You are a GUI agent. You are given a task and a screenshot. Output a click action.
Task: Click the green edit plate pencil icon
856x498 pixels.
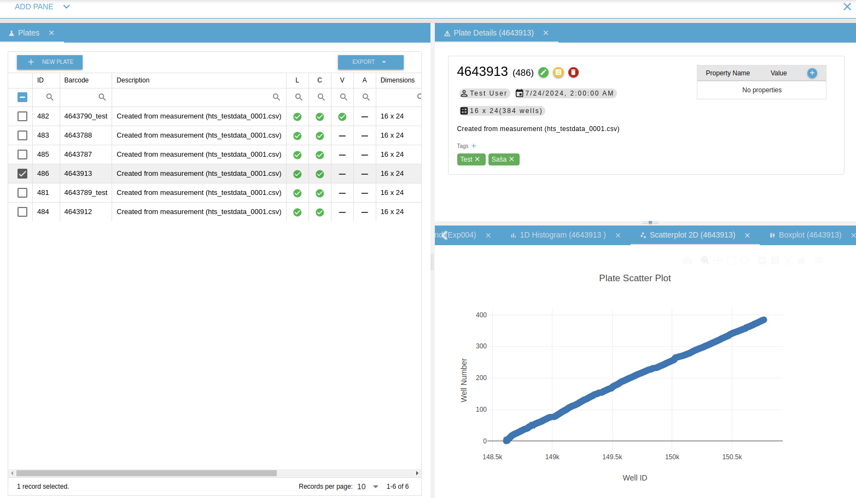tap(543, 72)
